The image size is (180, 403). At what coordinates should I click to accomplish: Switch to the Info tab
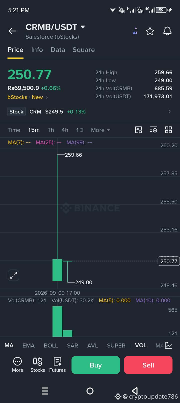point(37,50)
